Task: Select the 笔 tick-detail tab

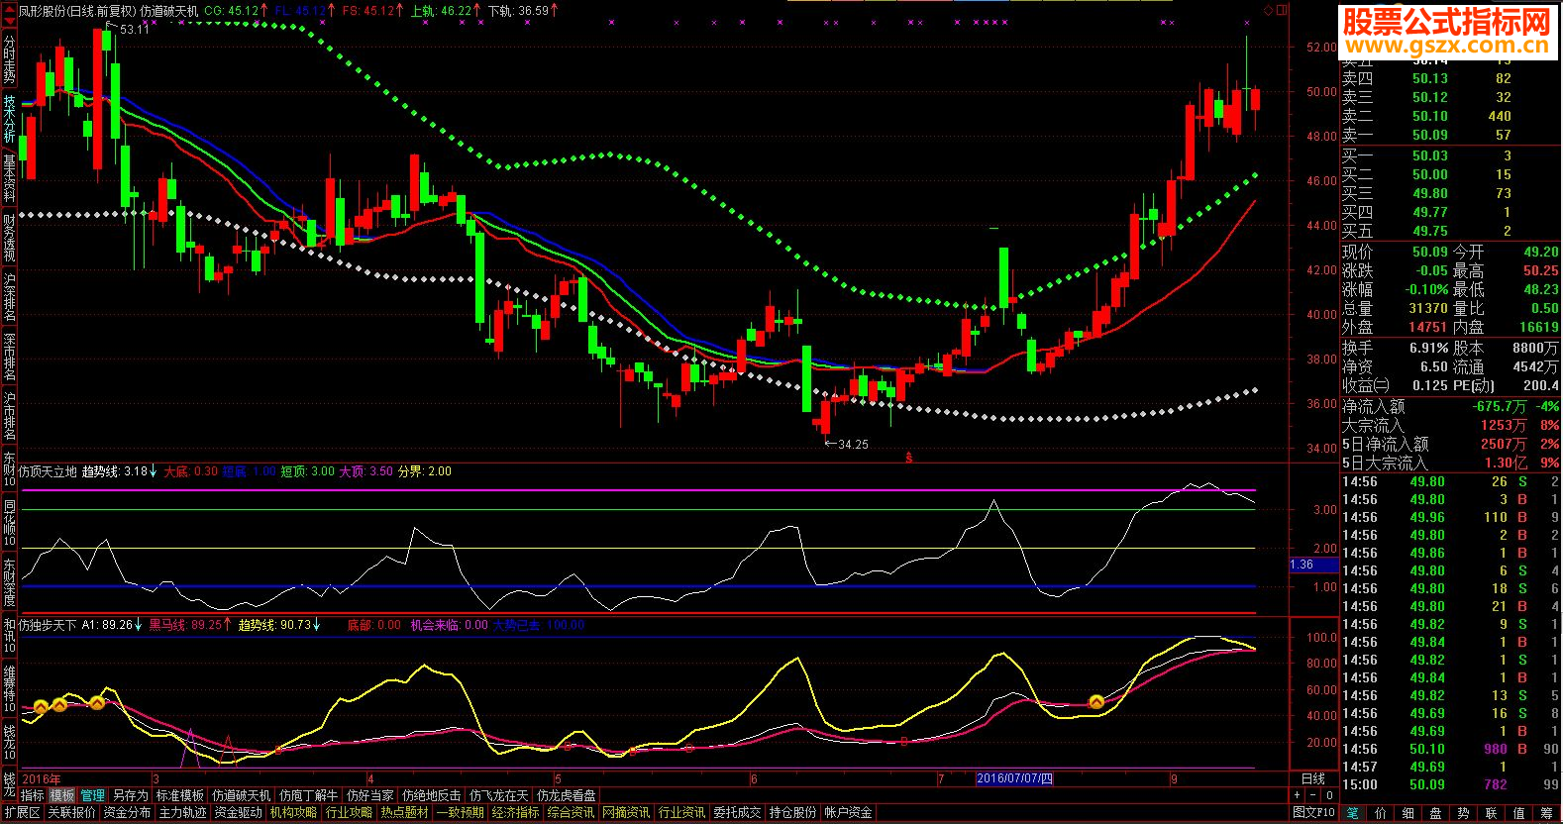Action: pyautogui.click(x=1353, y=812)
